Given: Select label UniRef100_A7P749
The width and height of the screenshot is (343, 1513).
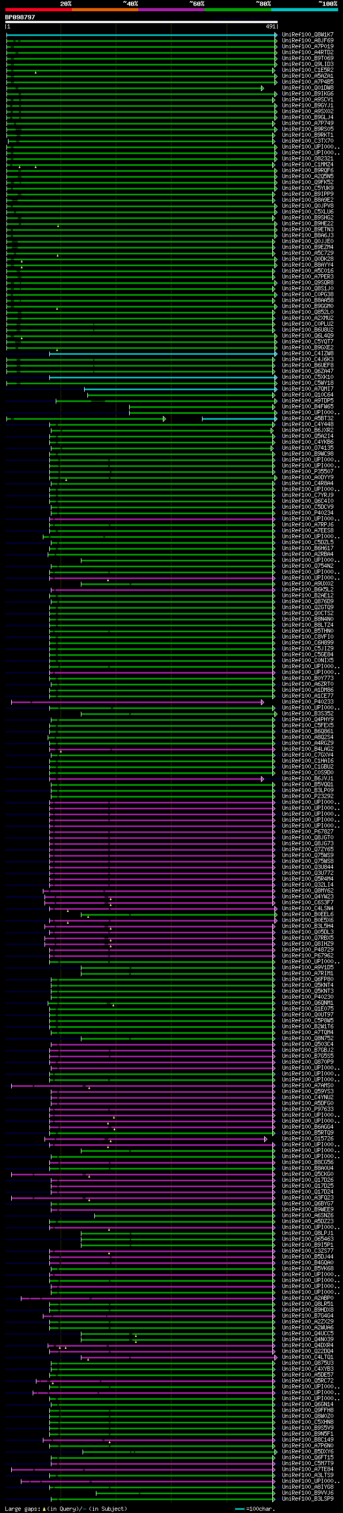Looking at the screenshot, I should point(308,123).
